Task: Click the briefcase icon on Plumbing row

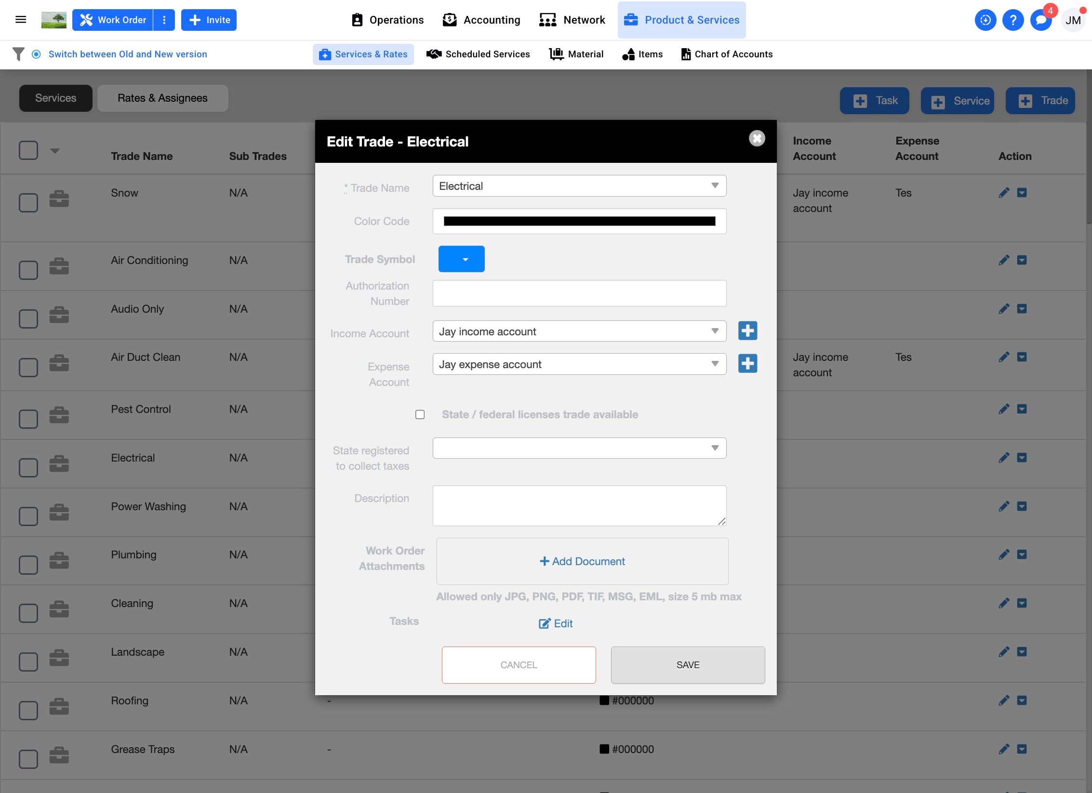Action: coord(59,560)
